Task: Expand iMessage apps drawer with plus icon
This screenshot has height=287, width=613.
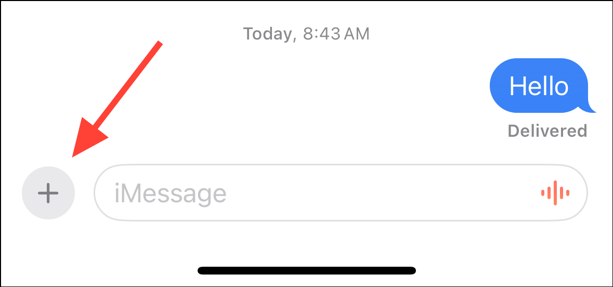Action: point(48,193)
